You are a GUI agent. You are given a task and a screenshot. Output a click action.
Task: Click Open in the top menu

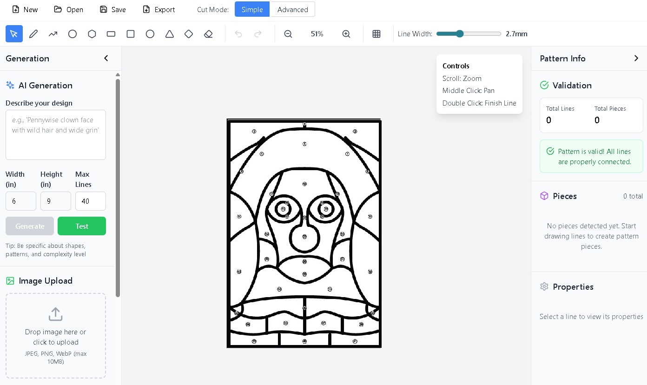click(x=69, y=9)
